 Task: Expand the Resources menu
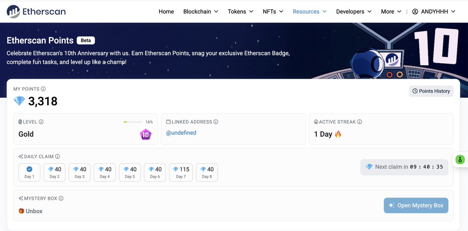pos(310,12)
